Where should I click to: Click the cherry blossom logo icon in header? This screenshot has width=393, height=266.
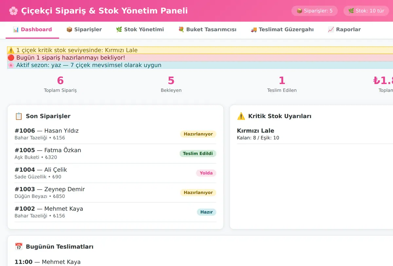pos(13,11)
